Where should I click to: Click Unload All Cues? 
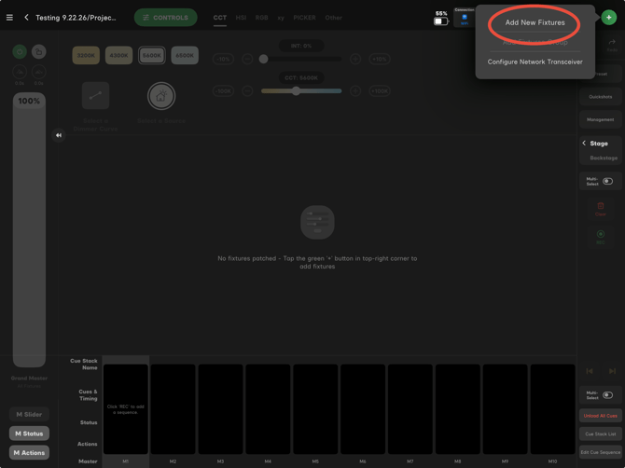pyautogui.click(x=601, y=416)
